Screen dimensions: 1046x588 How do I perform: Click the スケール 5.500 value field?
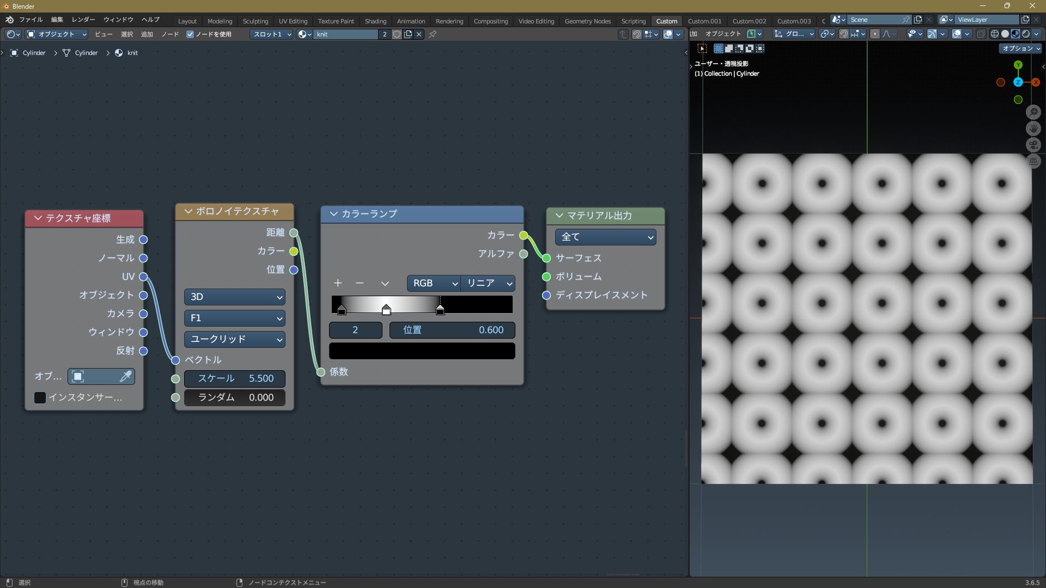pos(234,378)
